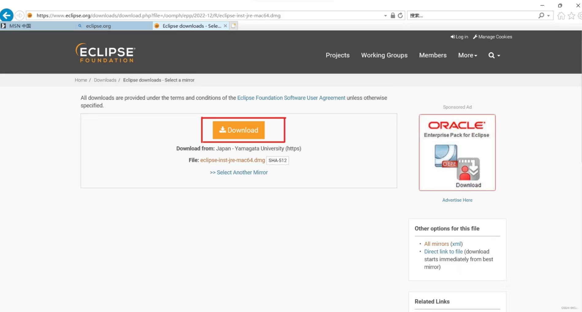Open the browser home page icon
Viewport: 582px width, 312px height.
pyautogui.click(x=561, y=16)
